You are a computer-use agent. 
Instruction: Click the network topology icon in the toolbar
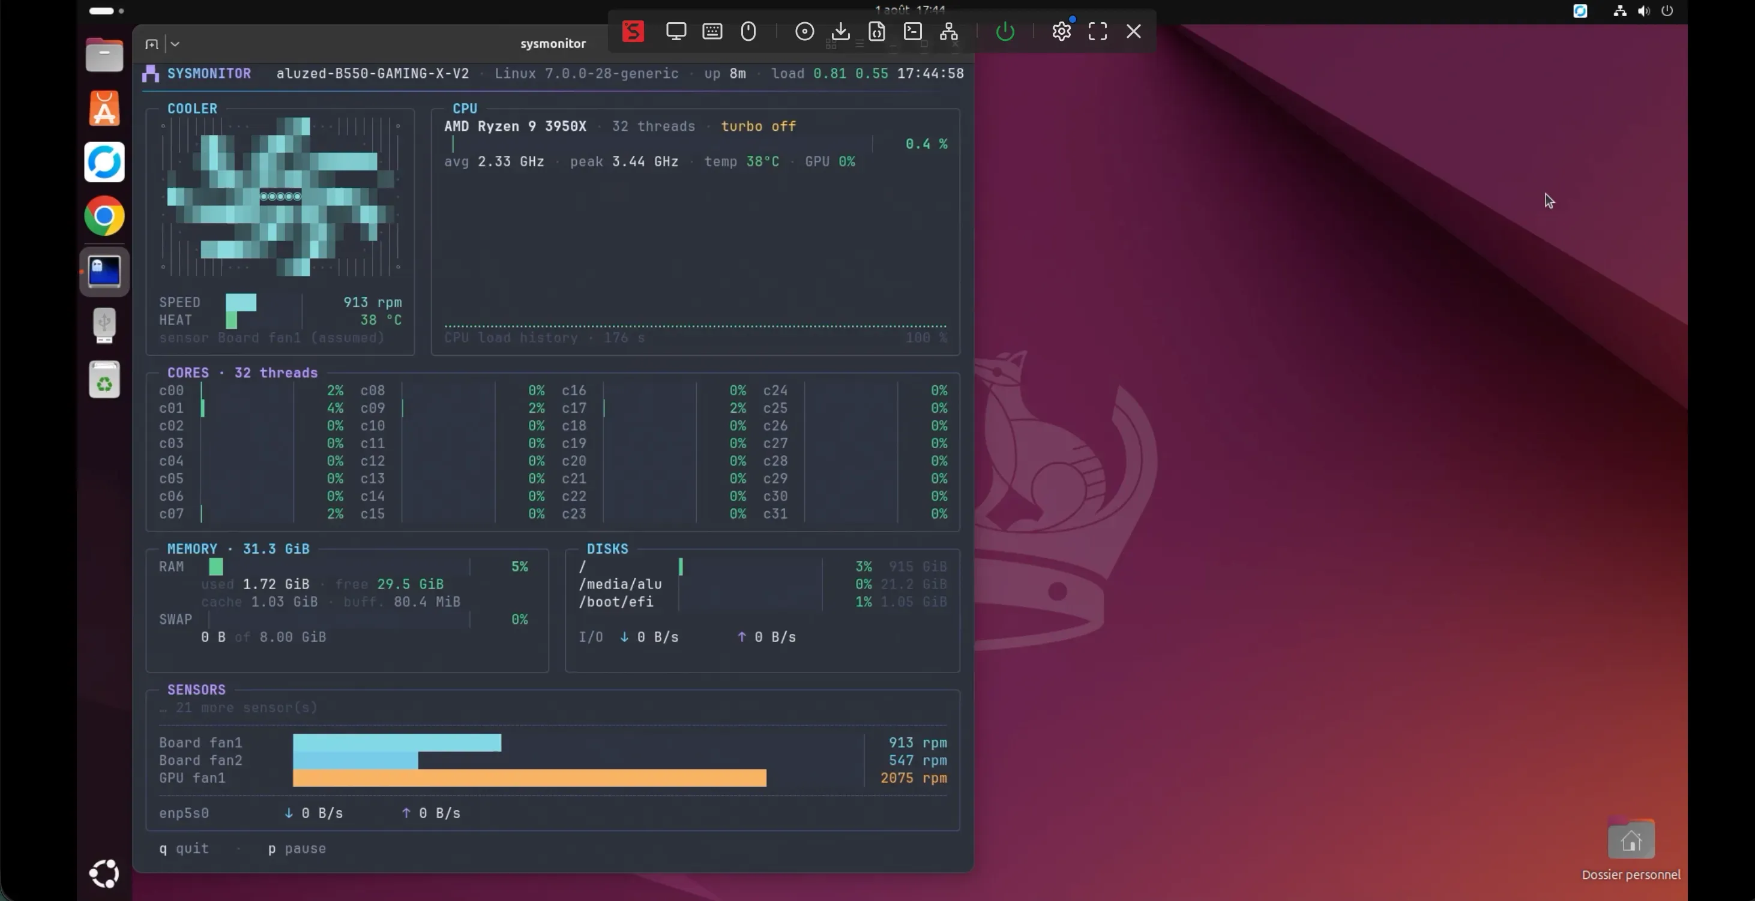point(948,31)
